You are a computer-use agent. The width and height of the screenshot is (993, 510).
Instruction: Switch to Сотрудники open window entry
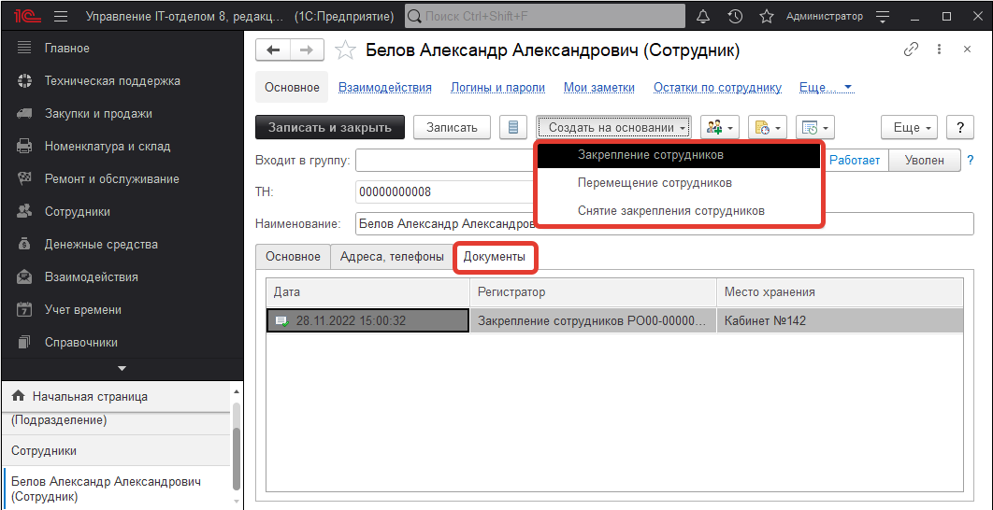point(117,451)
